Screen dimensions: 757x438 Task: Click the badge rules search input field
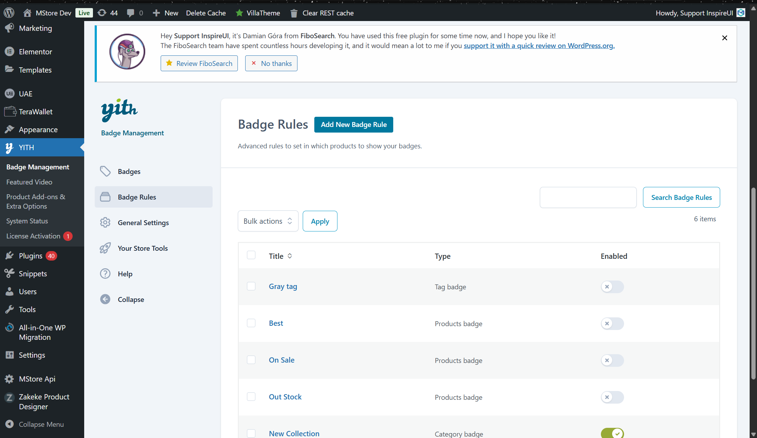(x=588, y=197)
